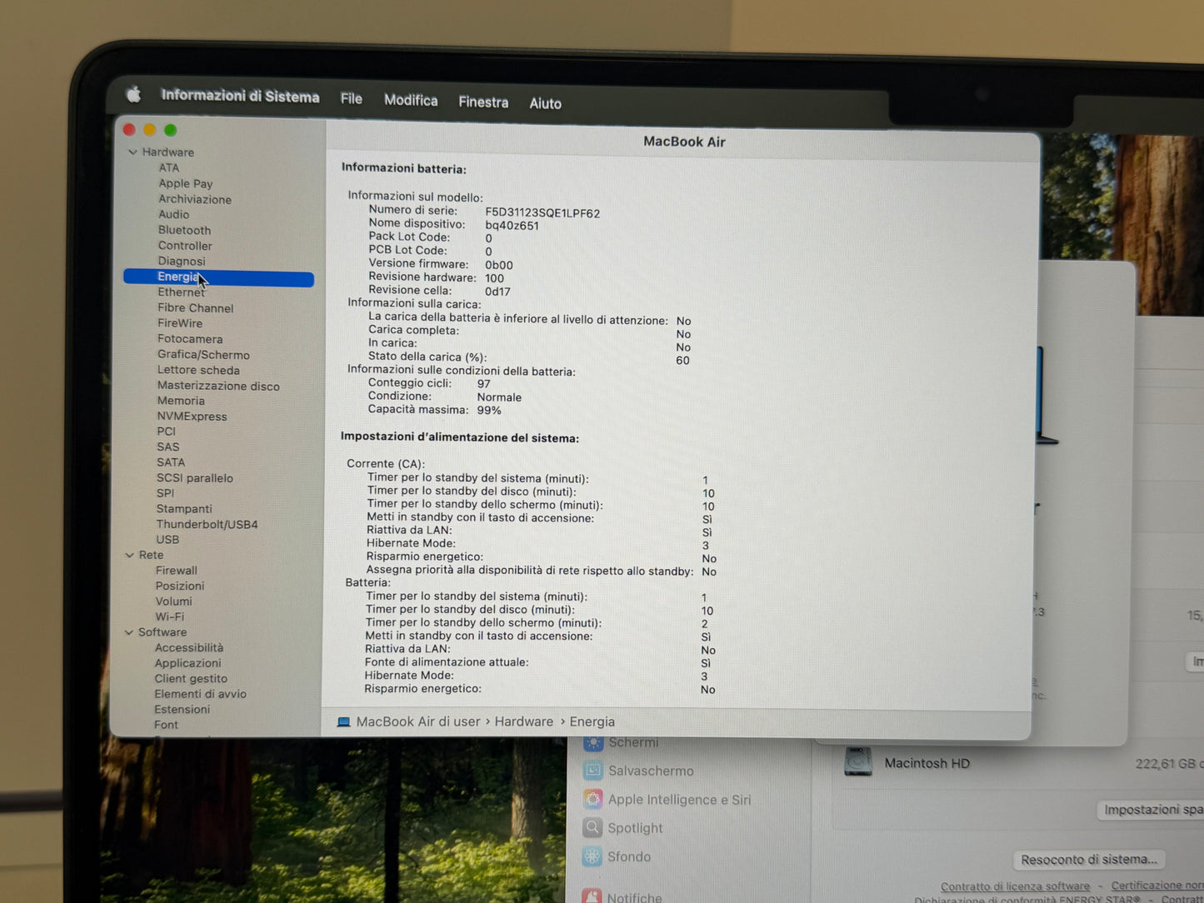Viewport: 1204px width, 903px height.
Task: Click the Macintosh HD disk icon
Action: pyautogui.click(x=858, y=761)
